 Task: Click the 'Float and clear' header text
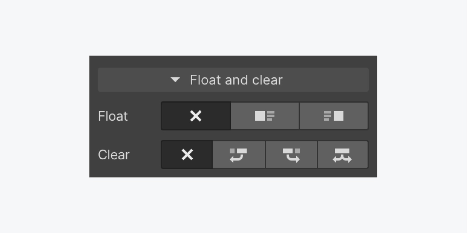236,80
